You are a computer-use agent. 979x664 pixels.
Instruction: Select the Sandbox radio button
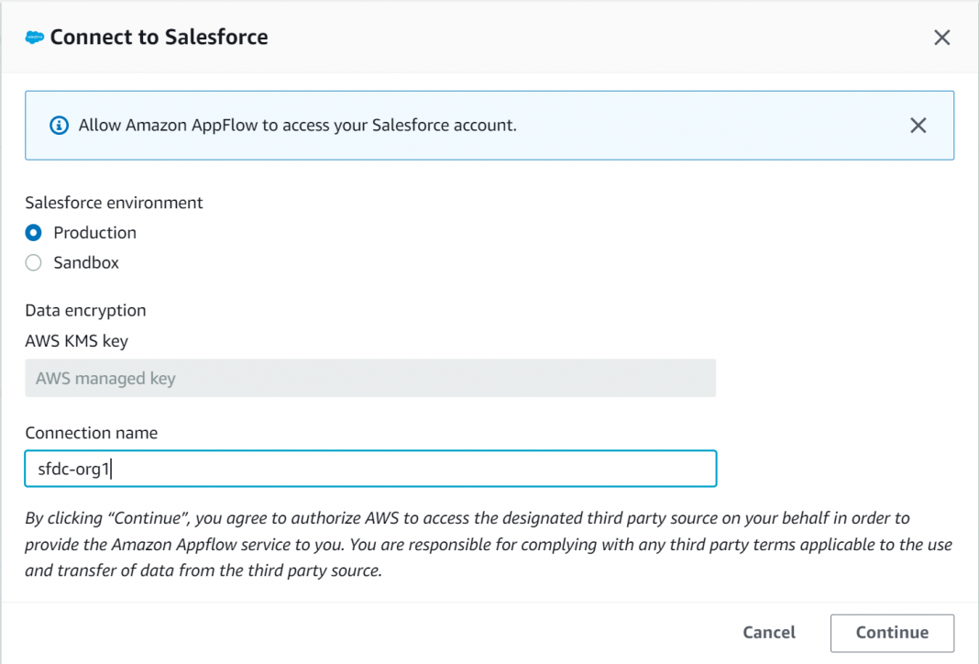coord(34,263)
